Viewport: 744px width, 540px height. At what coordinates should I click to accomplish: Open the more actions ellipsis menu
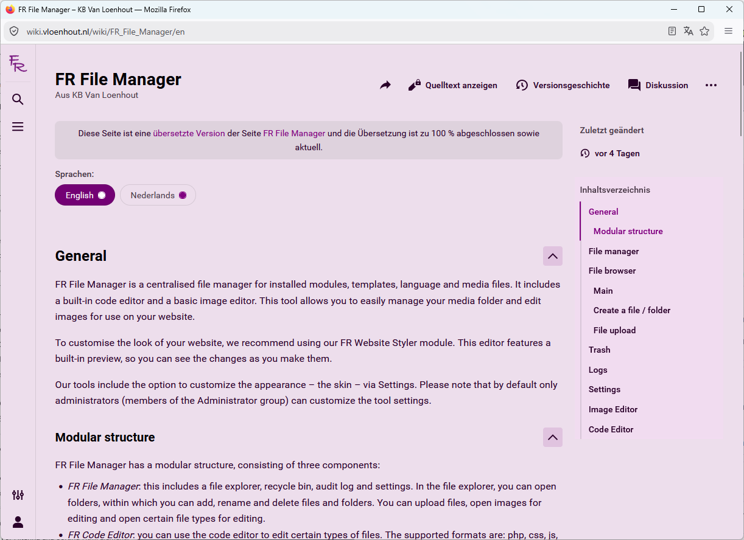711,85
